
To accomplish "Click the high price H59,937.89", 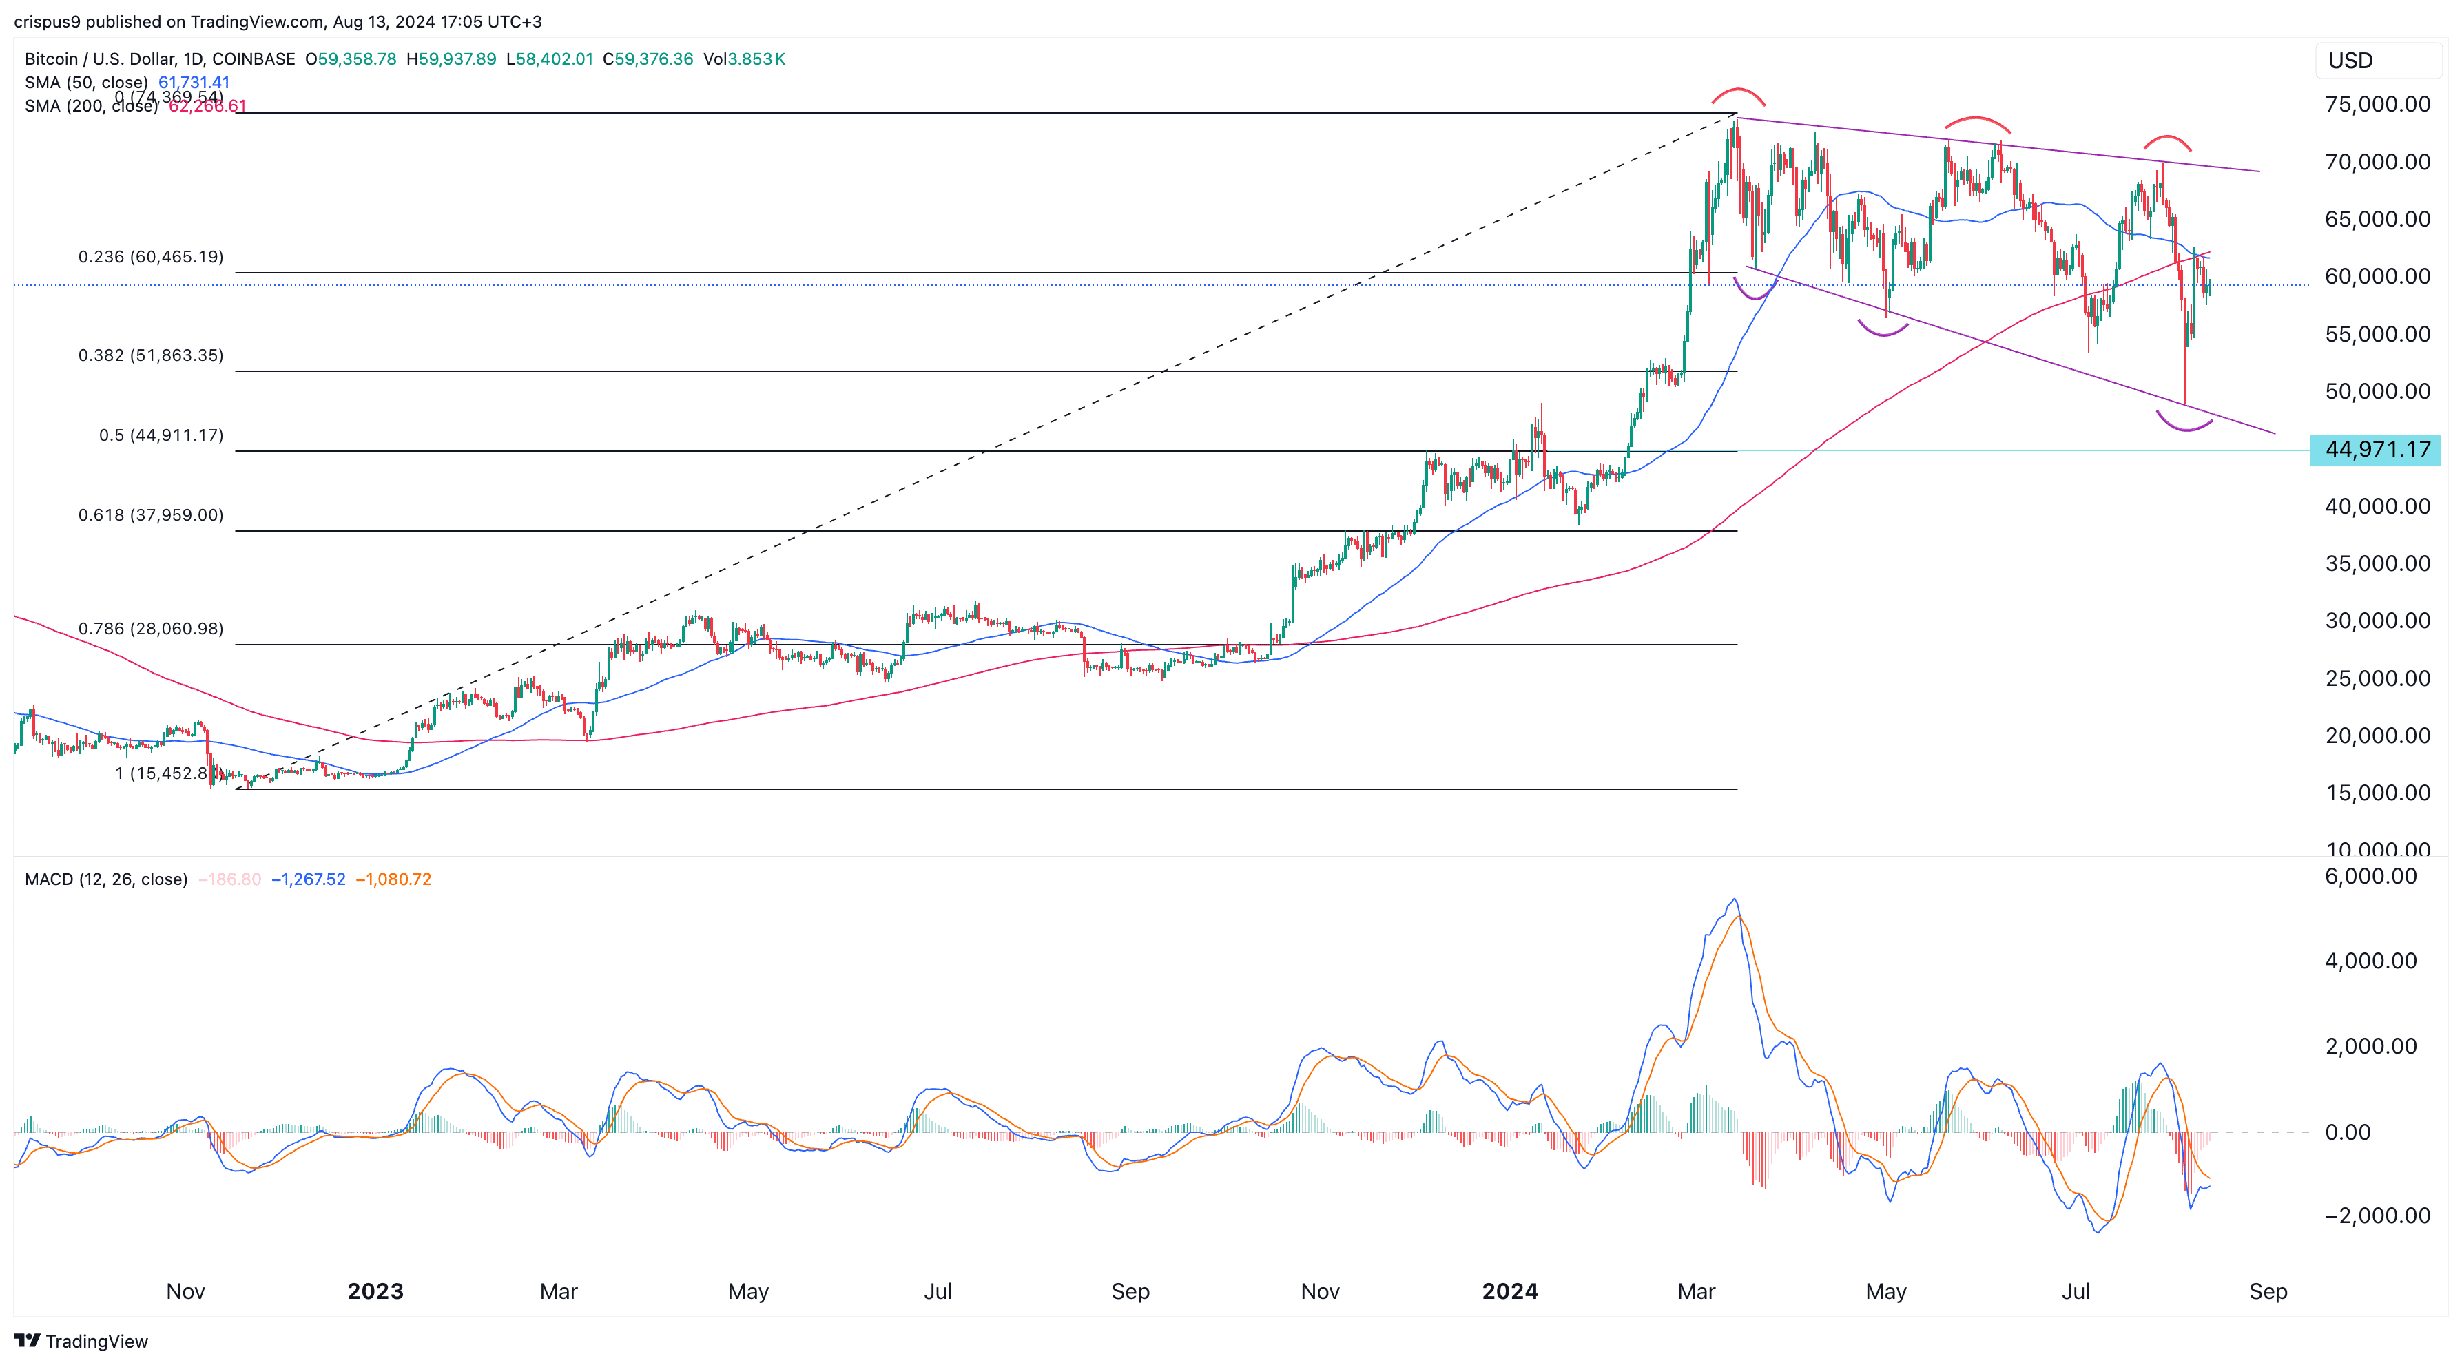I will (x=451, y=59).
